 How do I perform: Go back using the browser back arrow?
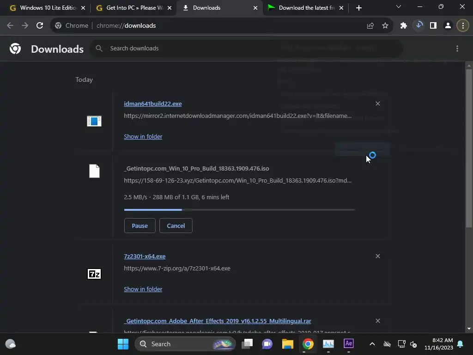click(10, 26)
